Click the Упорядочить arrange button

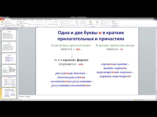pos(90,23)
